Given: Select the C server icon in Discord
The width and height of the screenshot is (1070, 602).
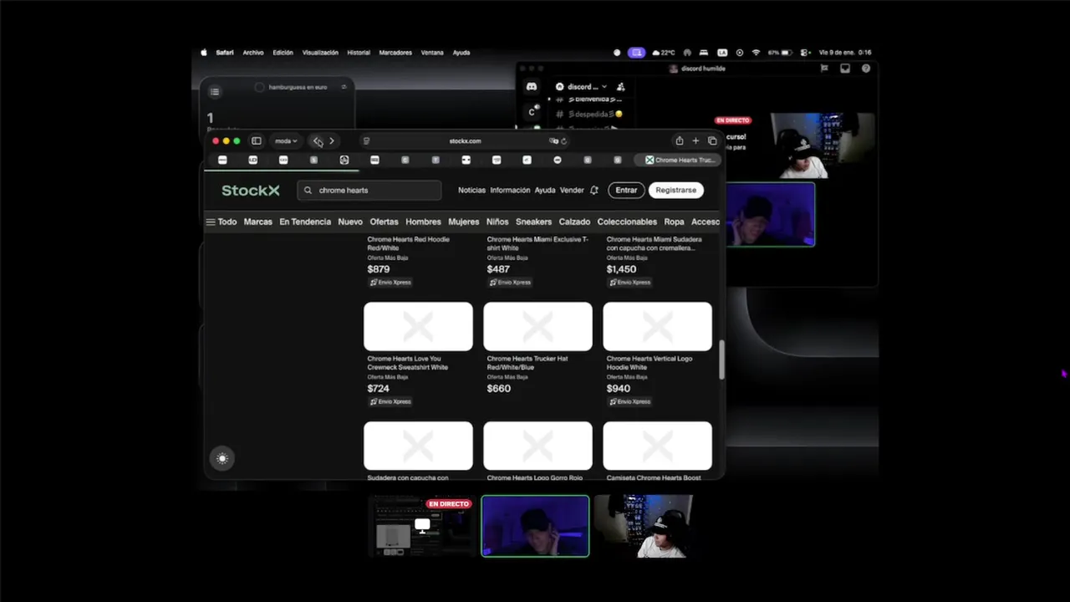Looking at the screenshot, I should (x=532, y=111).
